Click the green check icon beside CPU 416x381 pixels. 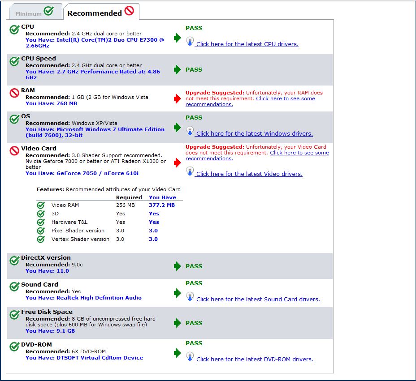click(x=15, y=30)
